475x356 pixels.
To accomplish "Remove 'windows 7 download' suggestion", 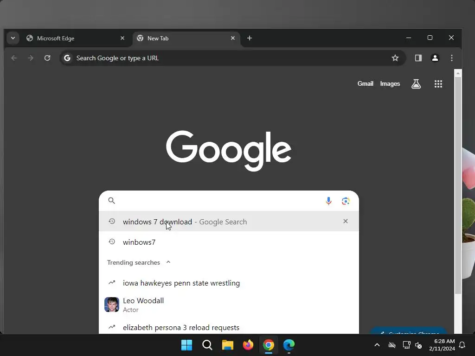I will pos(345,221).
